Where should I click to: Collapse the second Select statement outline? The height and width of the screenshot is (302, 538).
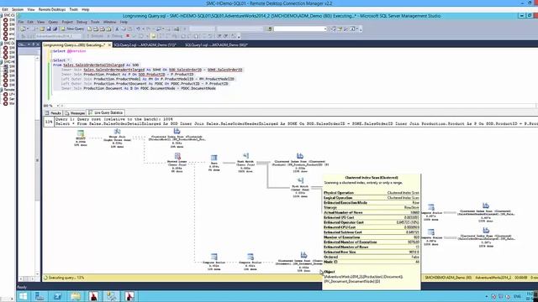click(x=51, y=60)
